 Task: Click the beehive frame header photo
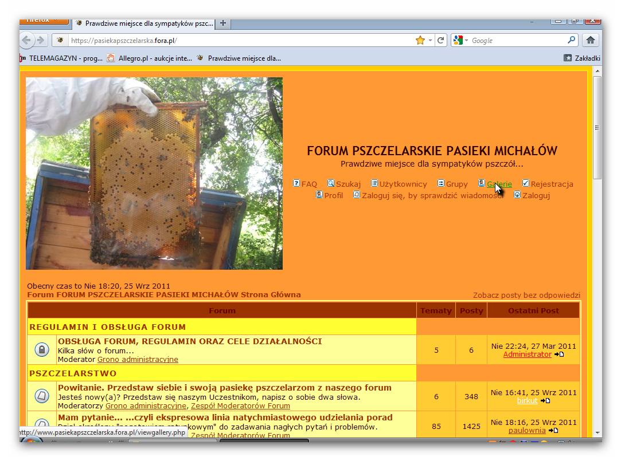pos(154,174)
